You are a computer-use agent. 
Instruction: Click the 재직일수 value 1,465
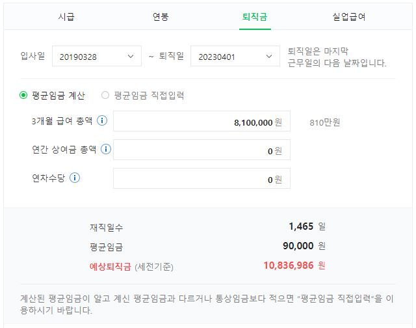point(301,226)
